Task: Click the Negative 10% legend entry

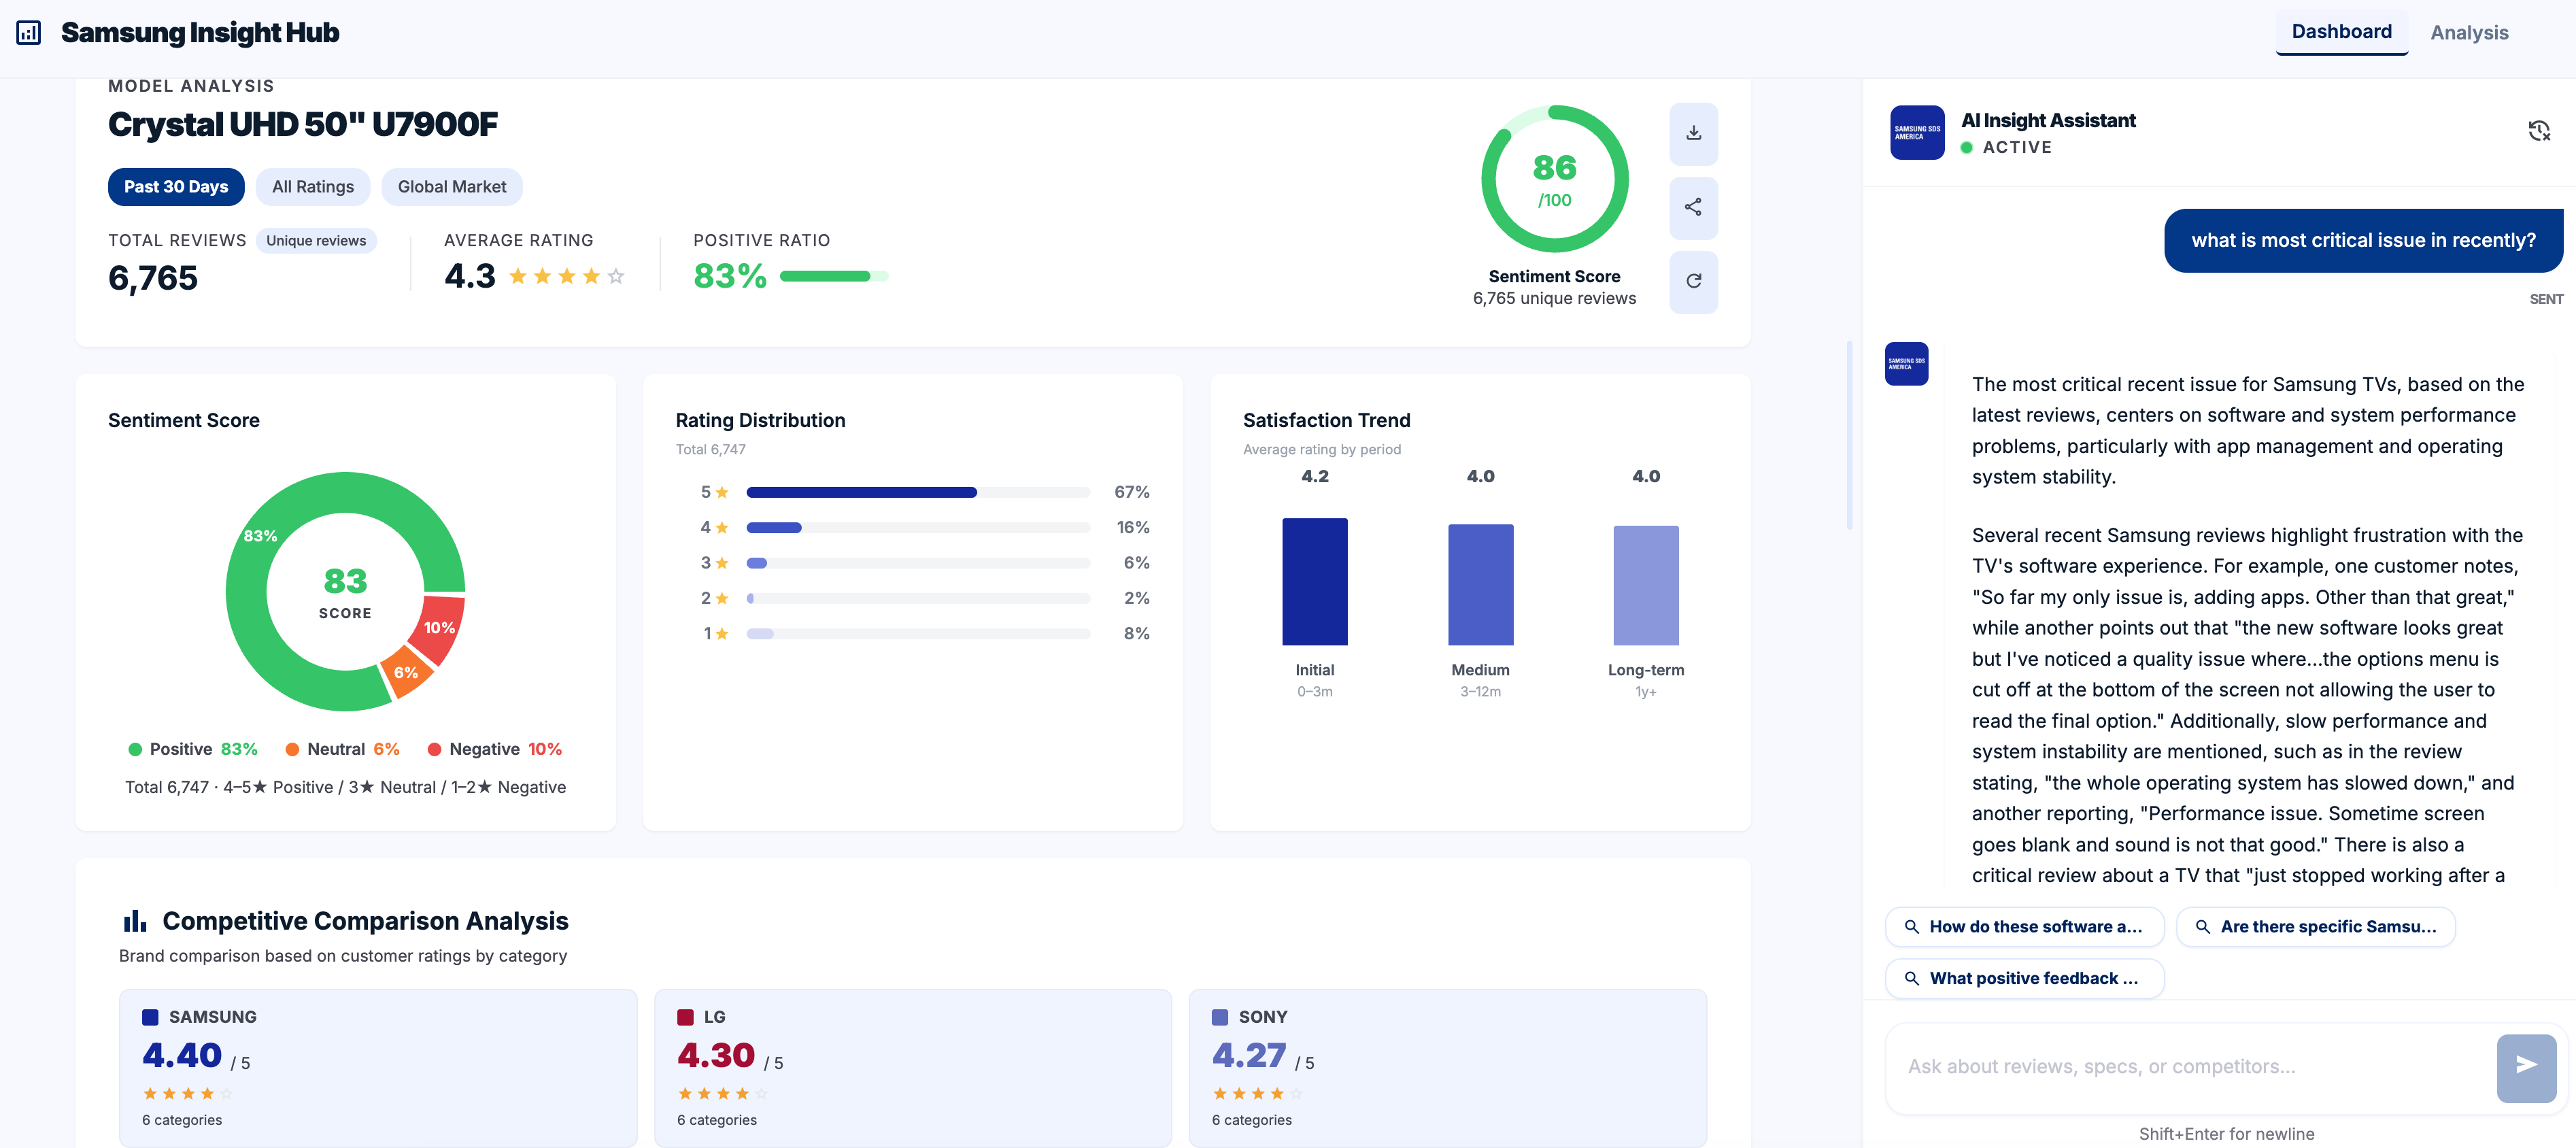Action: click(x=494, y=749)
